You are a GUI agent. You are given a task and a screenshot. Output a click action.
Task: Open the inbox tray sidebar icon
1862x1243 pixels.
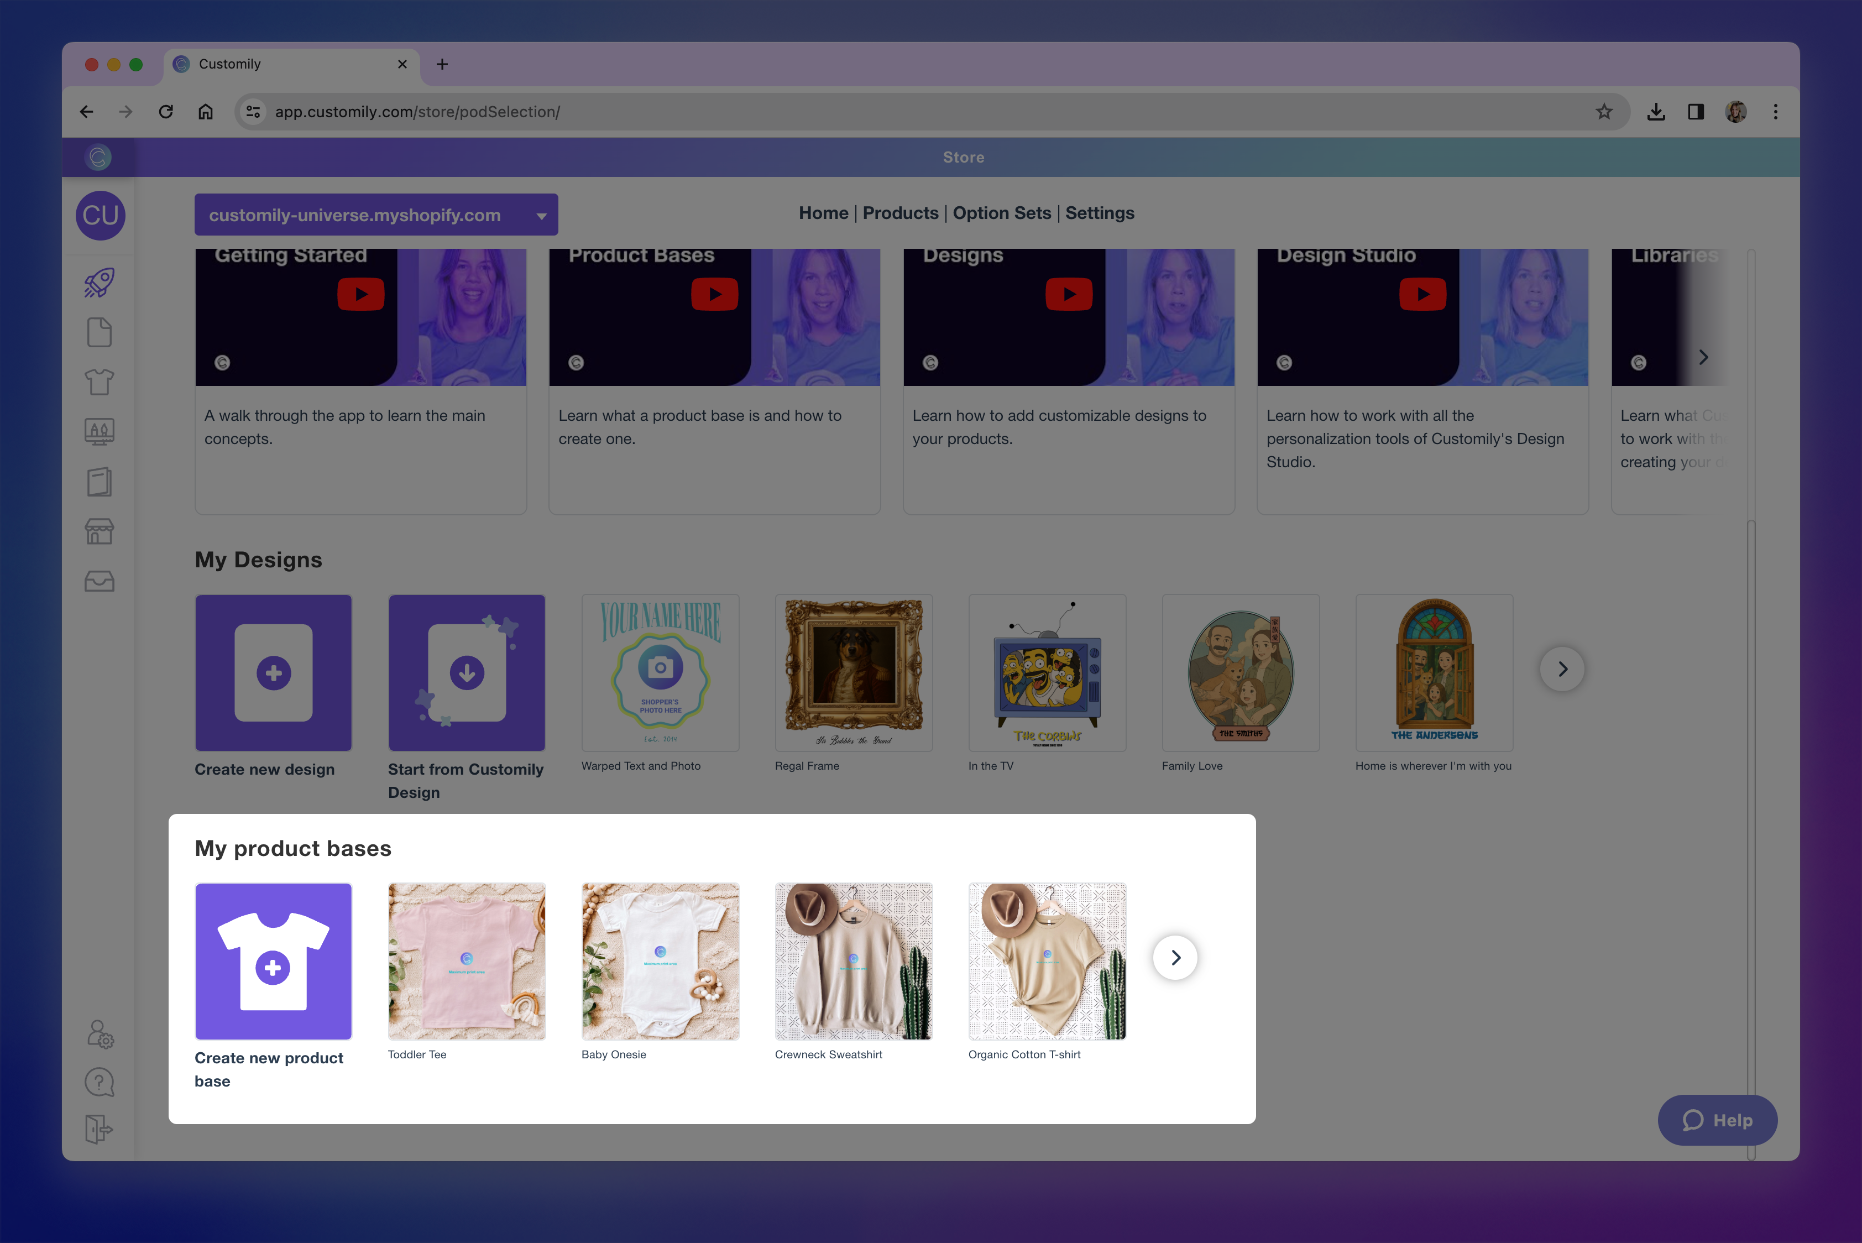point(99,581)
